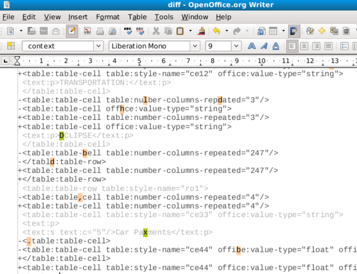This screenshot has width=357, height=274.
Task: Click the Cut icon in toolbar
Action: coord(156,31)
